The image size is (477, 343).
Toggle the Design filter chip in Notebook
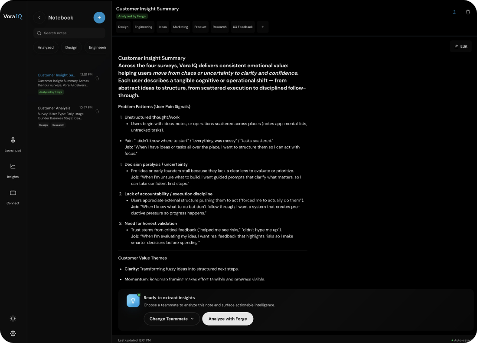tap(71, 47)
